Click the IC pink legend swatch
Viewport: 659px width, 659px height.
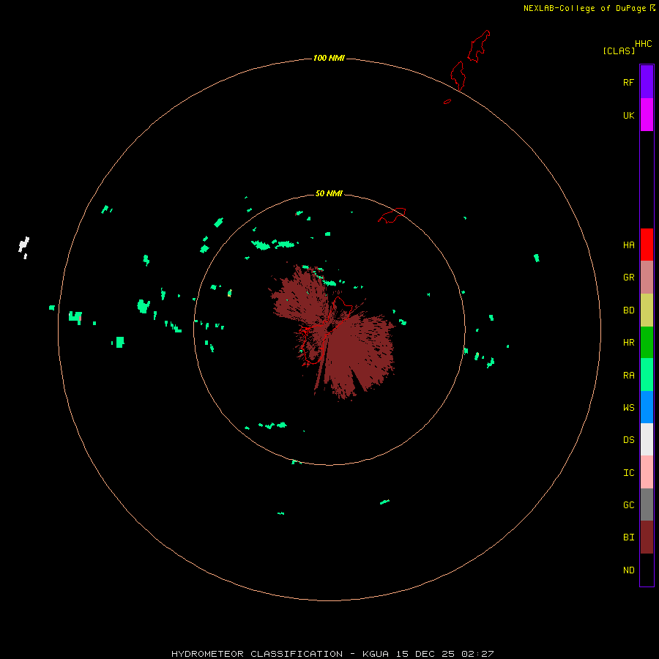[x=647, y=472]
